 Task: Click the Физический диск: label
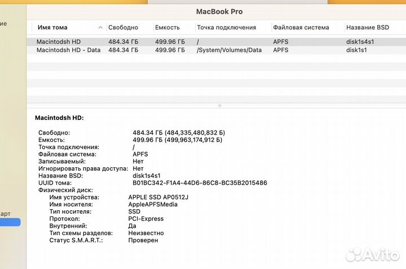65,190
